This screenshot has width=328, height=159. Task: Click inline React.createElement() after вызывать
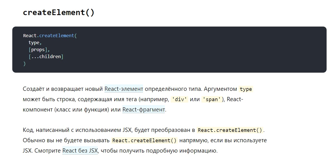click(144, 141)
